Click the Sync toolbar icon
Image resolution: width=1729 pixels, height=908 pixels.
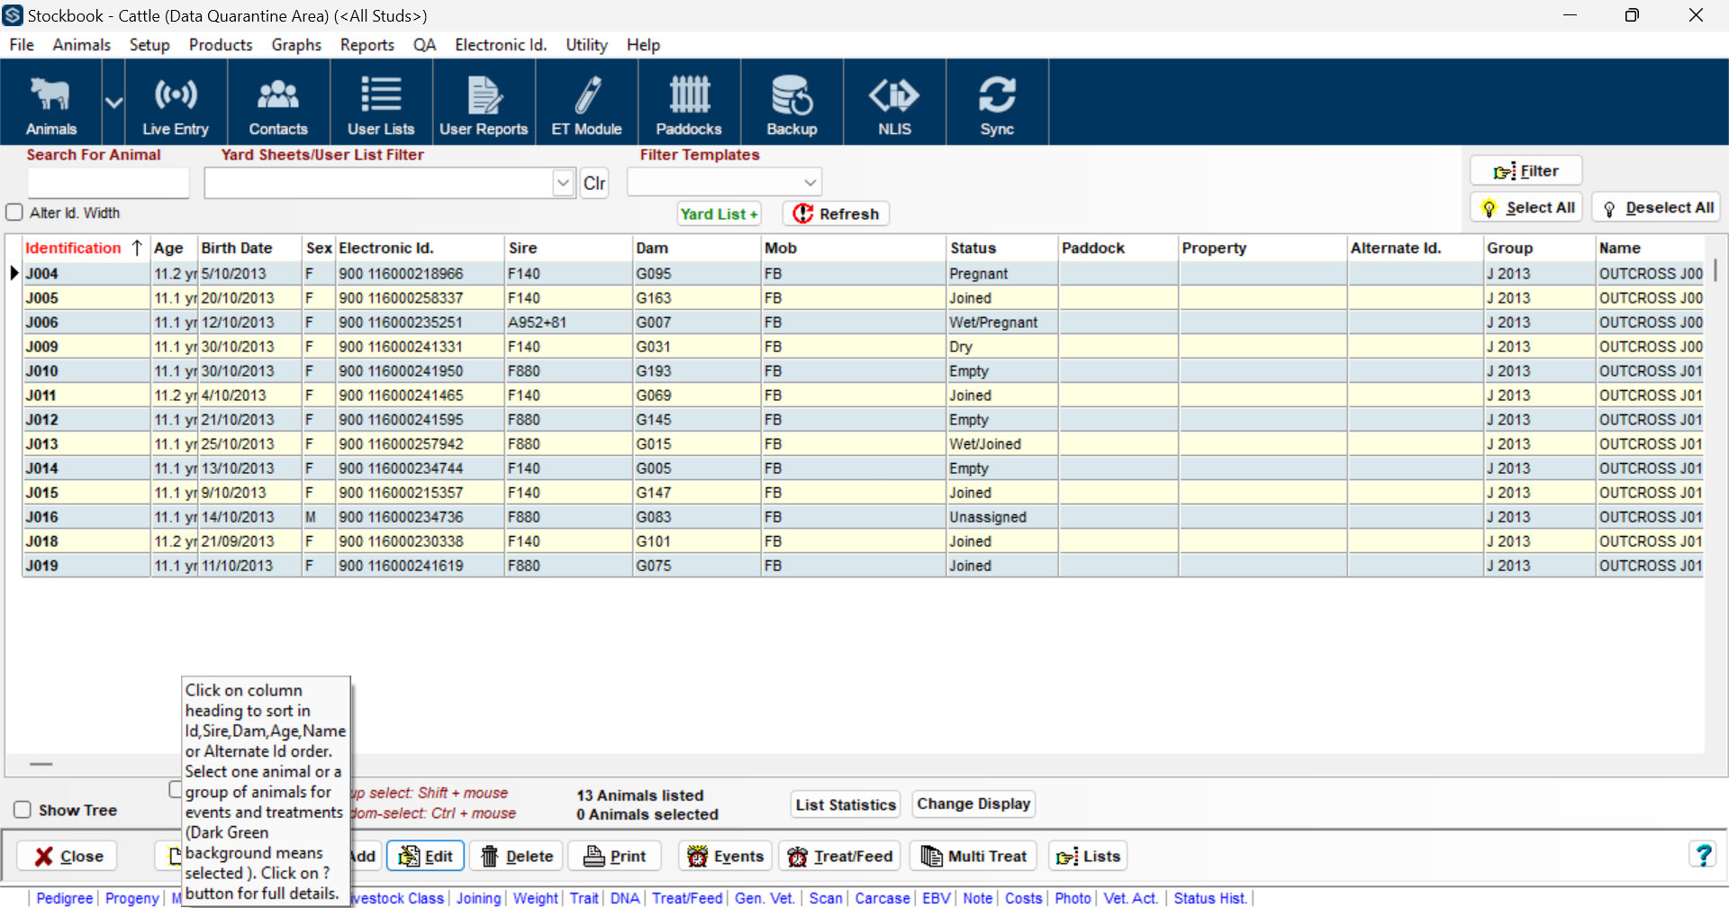tap(997, 104)
